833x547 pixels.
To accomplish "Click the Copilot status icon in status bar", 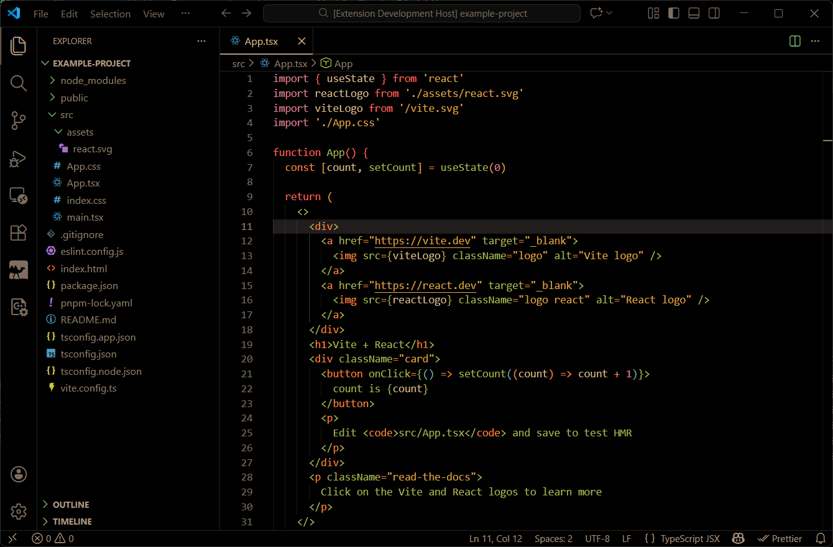I will tap(739, 539).
